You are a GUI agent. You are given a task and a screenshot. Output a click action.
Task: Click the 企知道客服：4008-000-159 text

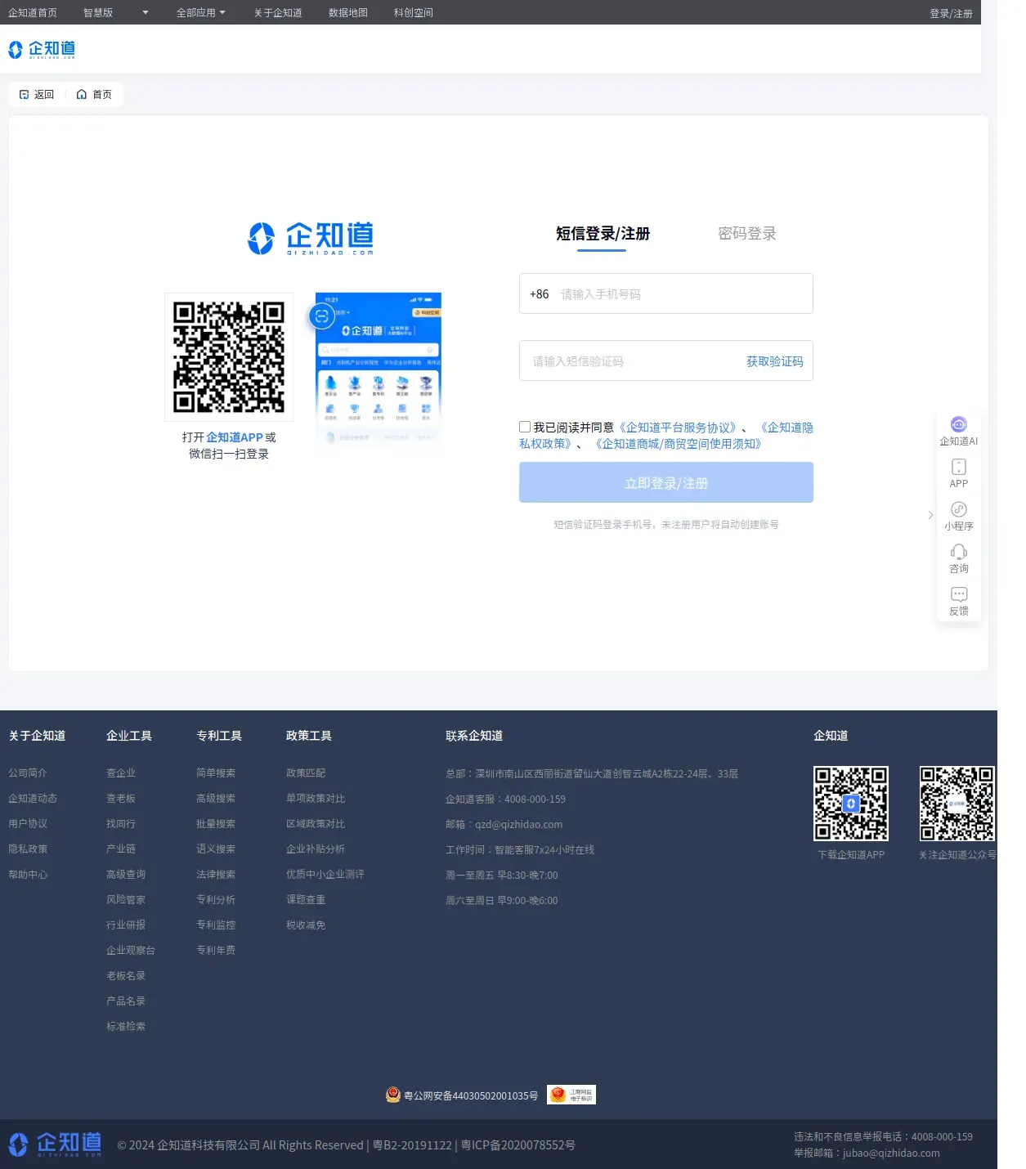[x=505, y=799]
